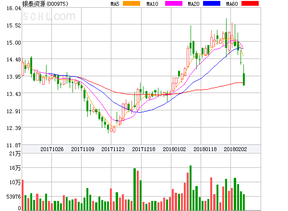Click the 53976 volume axis label
The height and width of the screenshot is (211, 288).
click(x=14, y=197)
